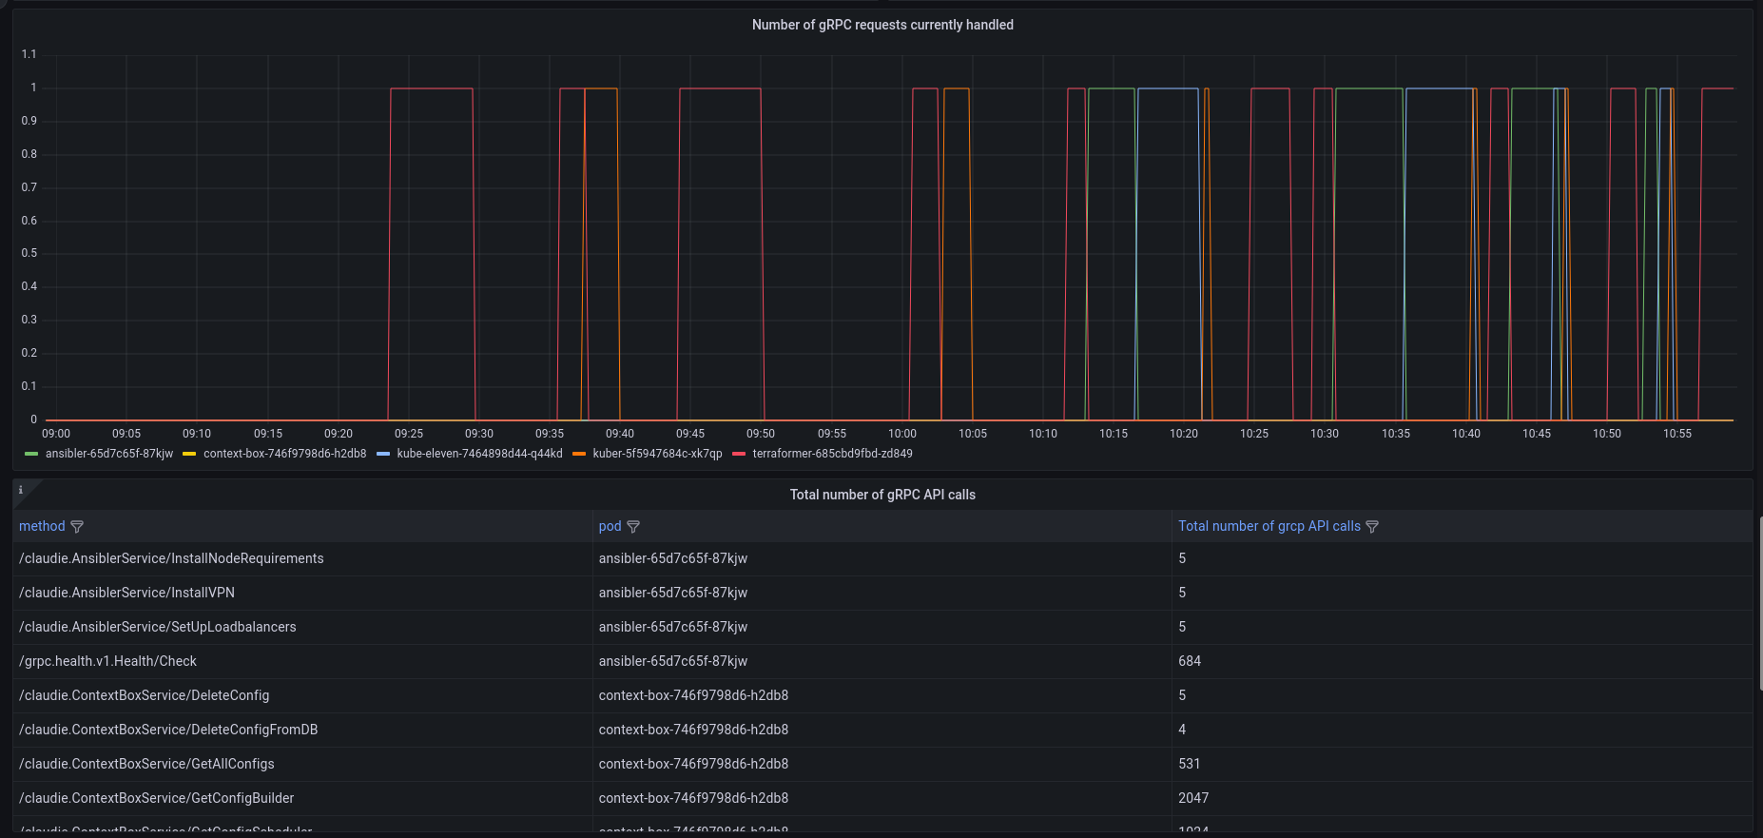This screenshot has width=1763, height=838.
Task: Click the yellow context-box legend color marker
Action: point(189,454)
